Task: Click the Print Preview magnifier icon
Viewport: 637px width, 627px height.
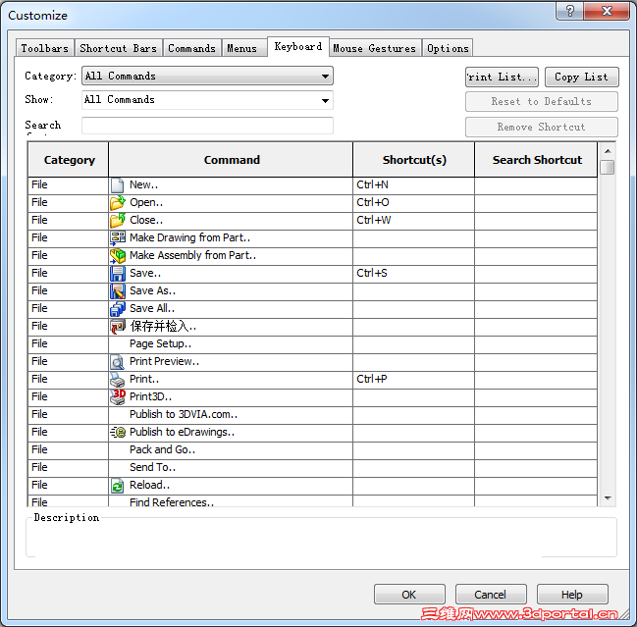Action: (118, 362)
